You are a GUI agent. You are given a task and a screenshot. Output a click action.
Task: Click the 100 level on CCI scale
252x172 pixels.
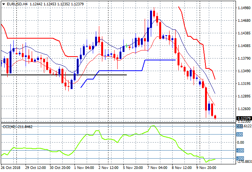pos(240,135)
